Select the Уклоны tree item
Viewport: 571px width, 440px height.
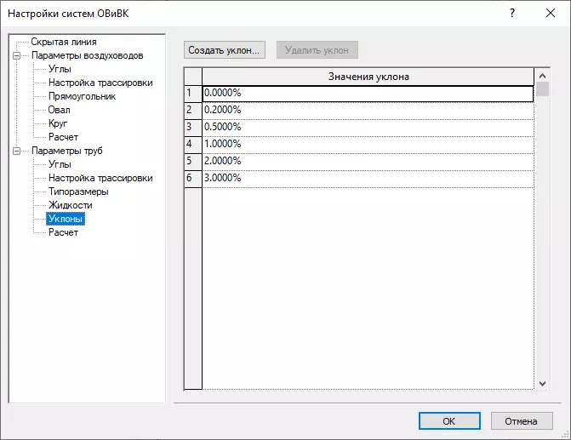click(x=66, y=219)
